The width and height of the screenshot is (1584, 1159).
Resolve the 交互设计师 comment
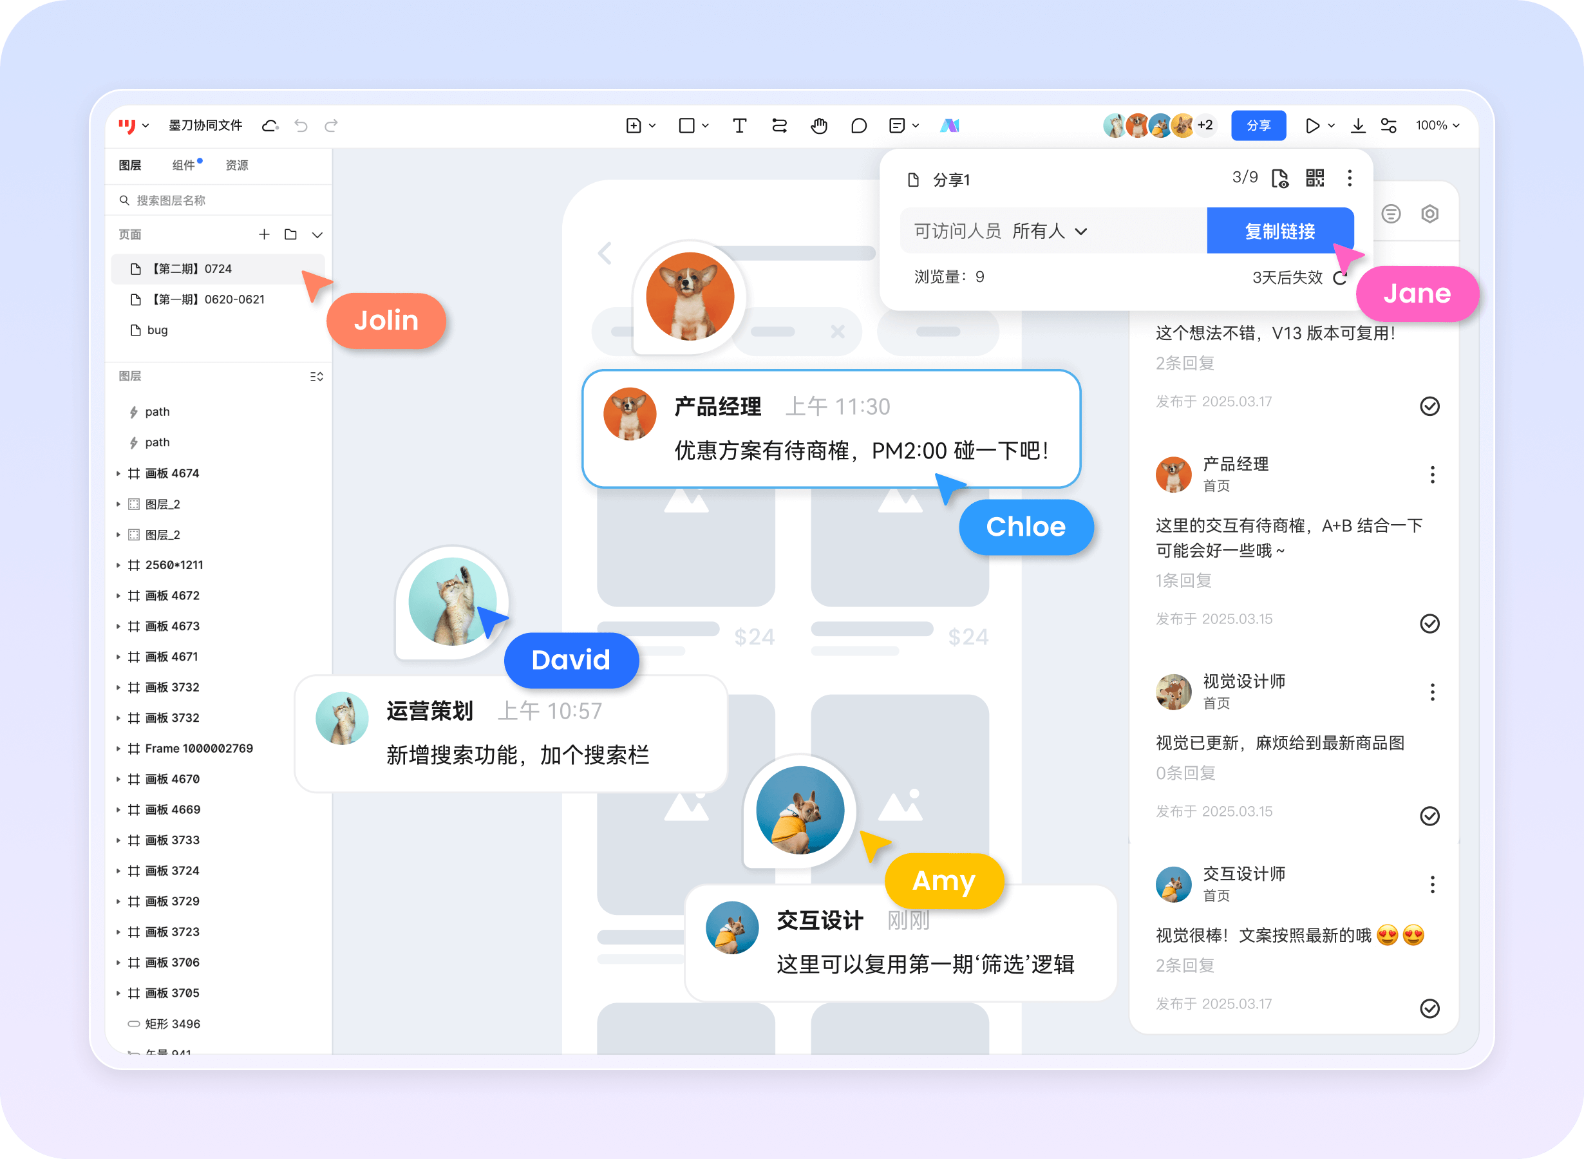point(1429,1008)
